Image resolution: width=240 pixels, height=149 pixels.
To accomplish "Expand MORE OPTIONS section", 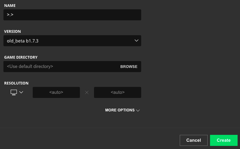I will tap(123, 110).
